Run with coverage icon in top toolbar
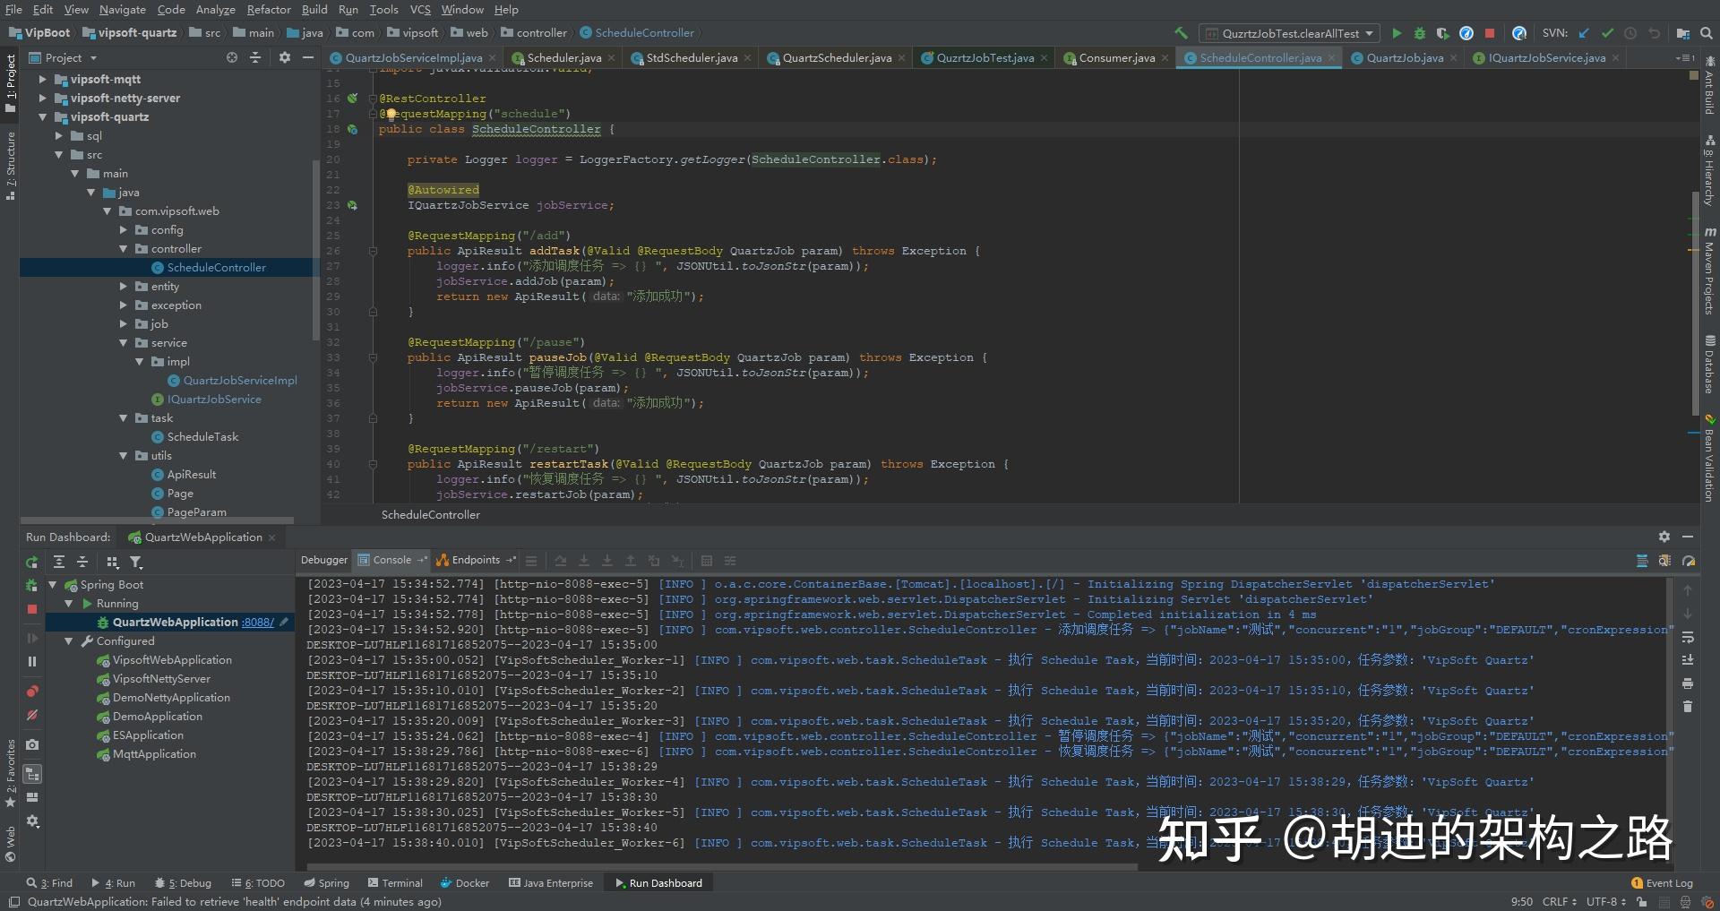The image size is (1720, 911). tap(1442, 33)
